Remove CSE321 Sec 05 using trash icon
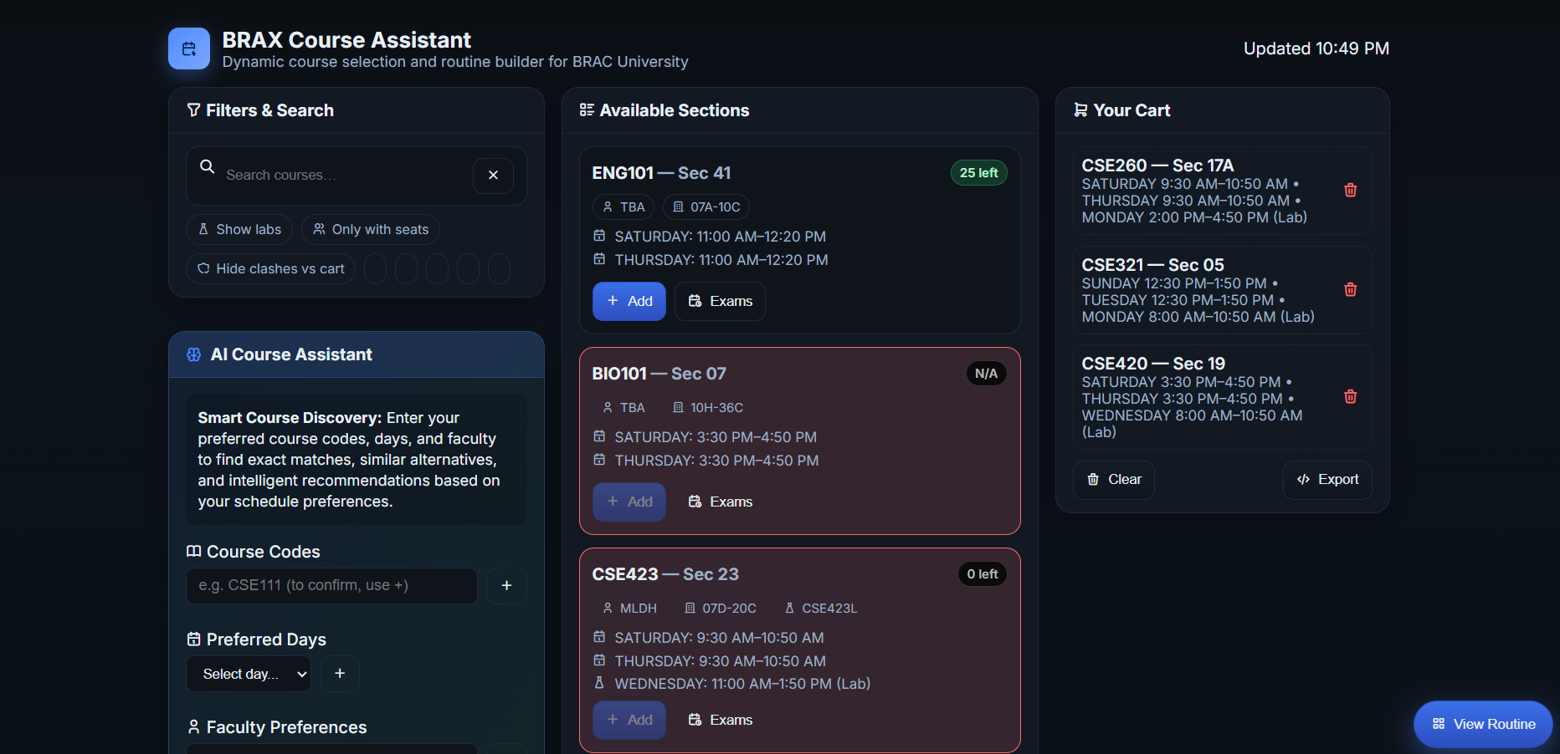Viewport: 1560px width, 754px height. point(1350,290)
